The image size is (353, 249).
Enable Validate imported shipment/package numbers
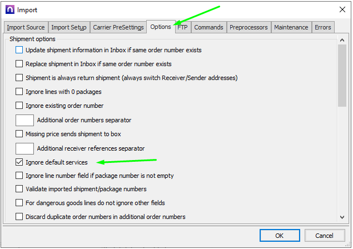[19, 189]
